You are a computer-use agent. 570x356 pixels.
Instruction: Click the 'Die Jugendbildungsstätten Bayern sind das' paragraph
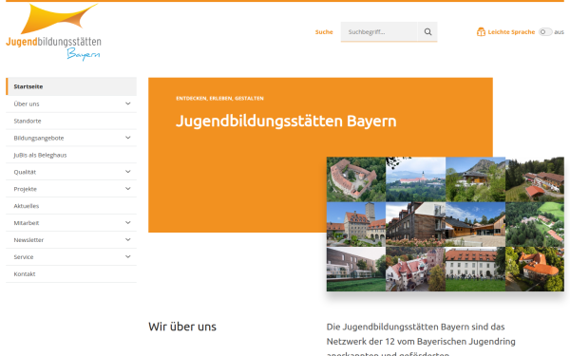(x=415, y=327)
